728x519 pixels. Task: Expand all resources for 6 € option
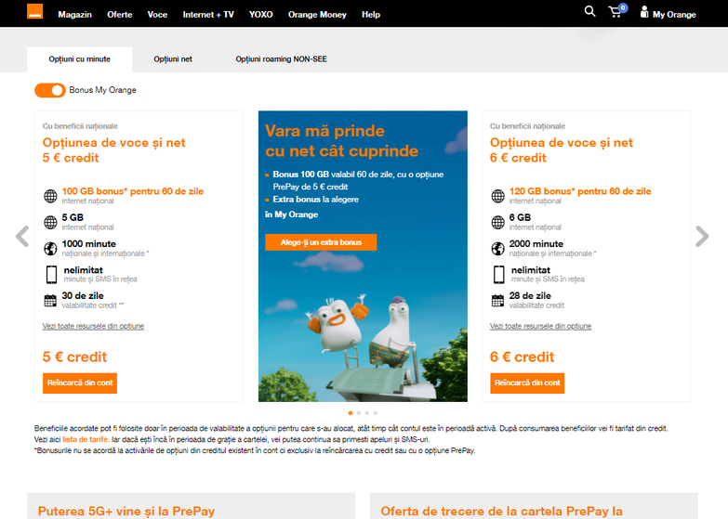[x=540, y=326]
